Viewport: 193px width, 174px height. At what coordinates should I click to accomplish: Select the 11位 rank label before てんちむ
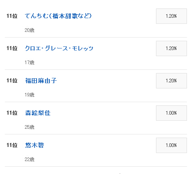click(12, 16)
